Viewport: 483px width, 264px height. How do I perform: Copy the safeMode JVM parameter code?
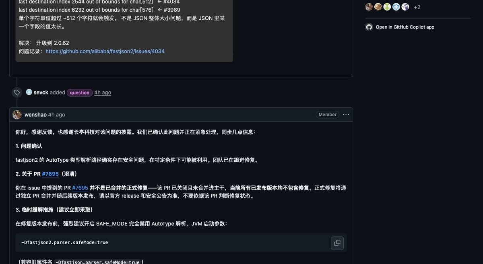[337, 243]
